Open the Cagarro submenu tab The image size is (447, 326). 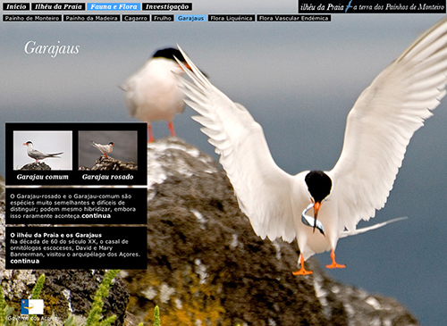click(136, 18)
